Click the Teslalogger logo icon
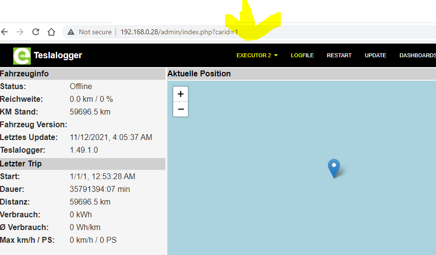This screenshot has width=436, height=255. click(x=22, y=56)
